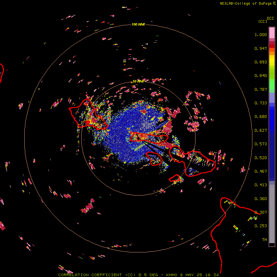Pick the light pink swatch atop color bar
Viewport: 277px width, 277px height.
pos(272,33)
